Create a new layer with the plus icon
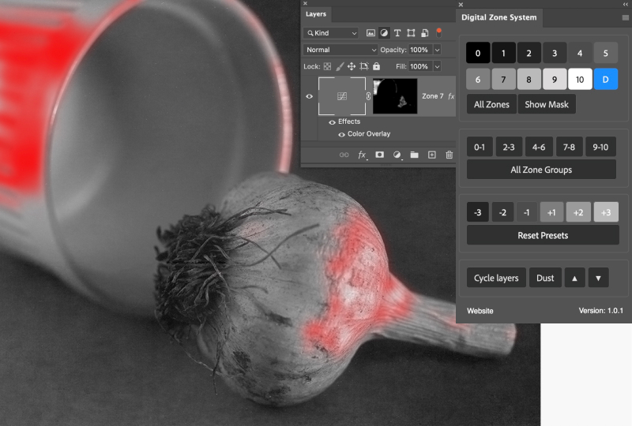 tap(431, 155)
